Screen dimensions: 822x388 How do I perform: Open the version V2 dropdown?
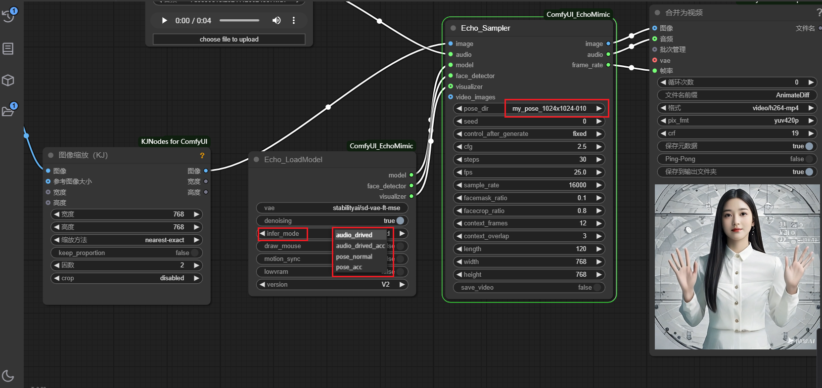click(331, 285)
